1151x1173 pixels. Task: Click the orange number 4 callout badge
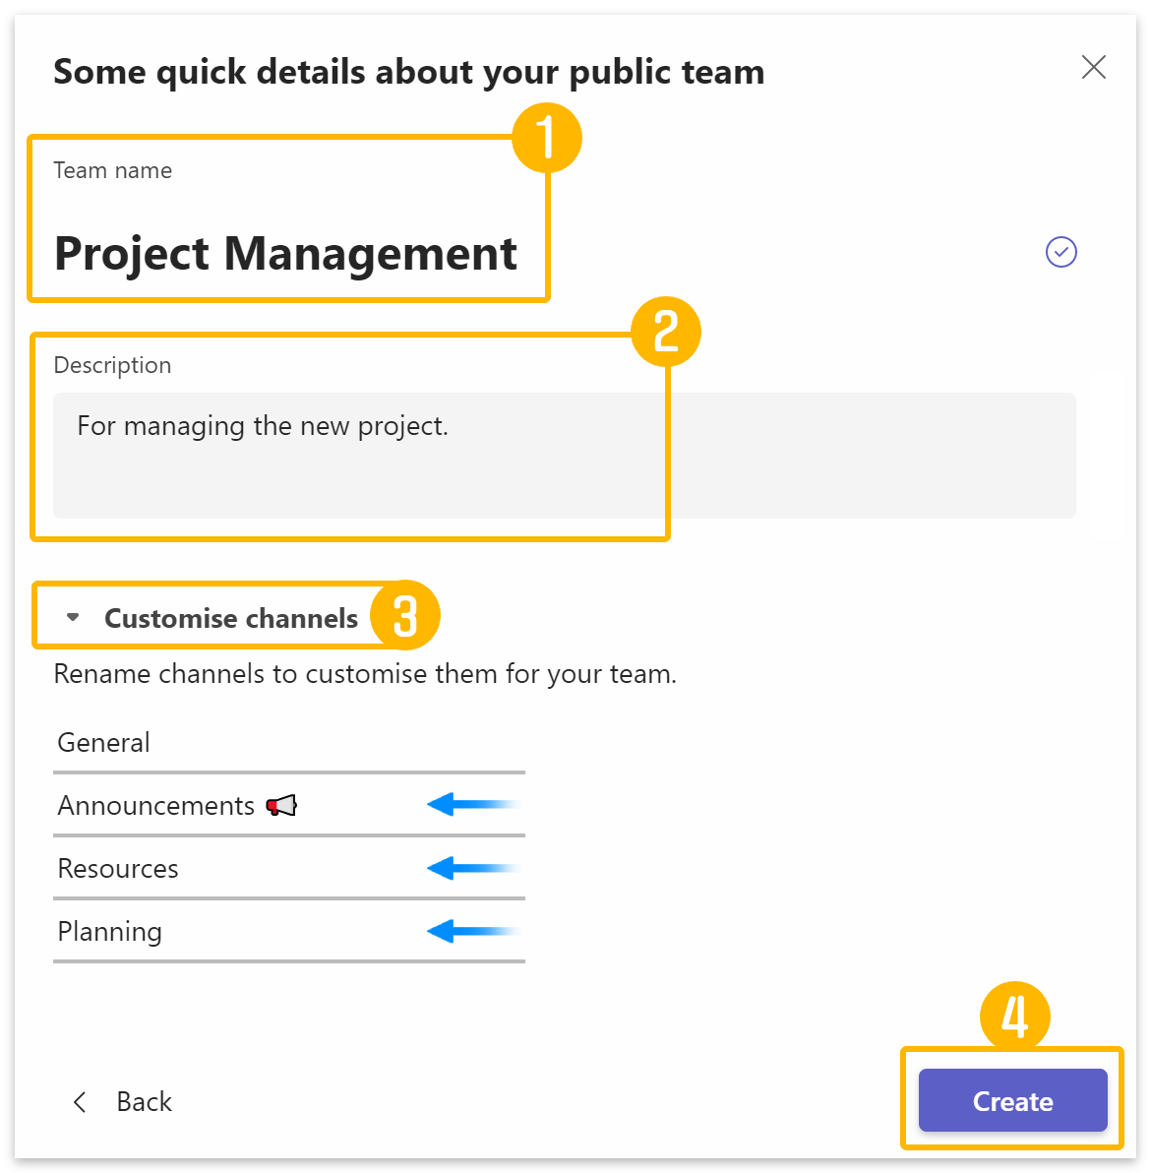tap(1015, 1016)
